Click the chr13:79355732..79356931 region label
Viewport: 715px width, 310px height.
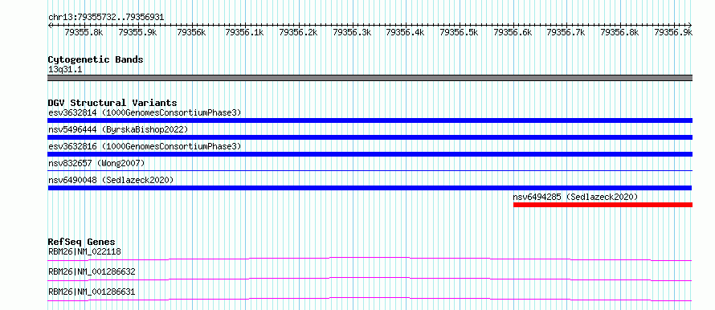(106, 18)
